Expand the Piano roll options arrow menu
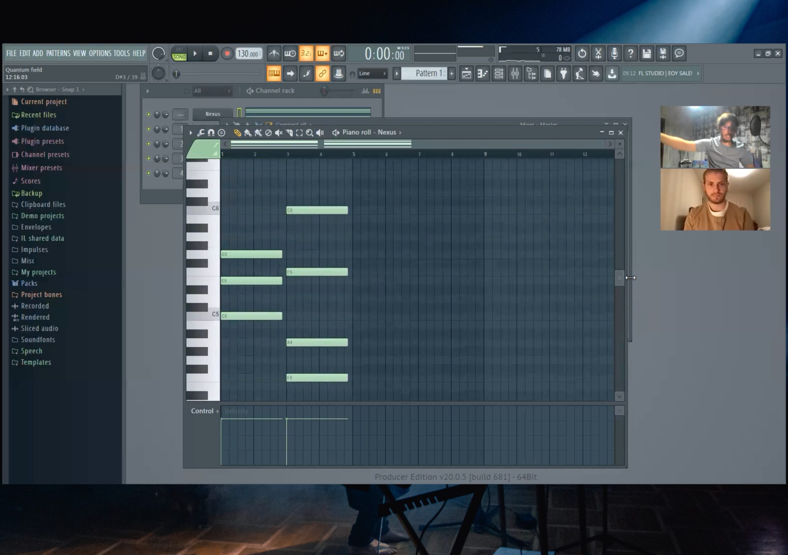788x555 pixels. [x=191, y=133]
